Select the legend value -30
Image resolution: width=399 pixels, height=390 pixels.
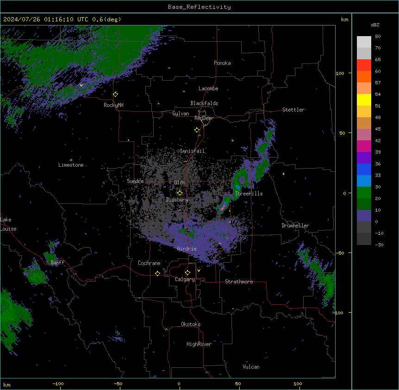(x=379, y=245)
